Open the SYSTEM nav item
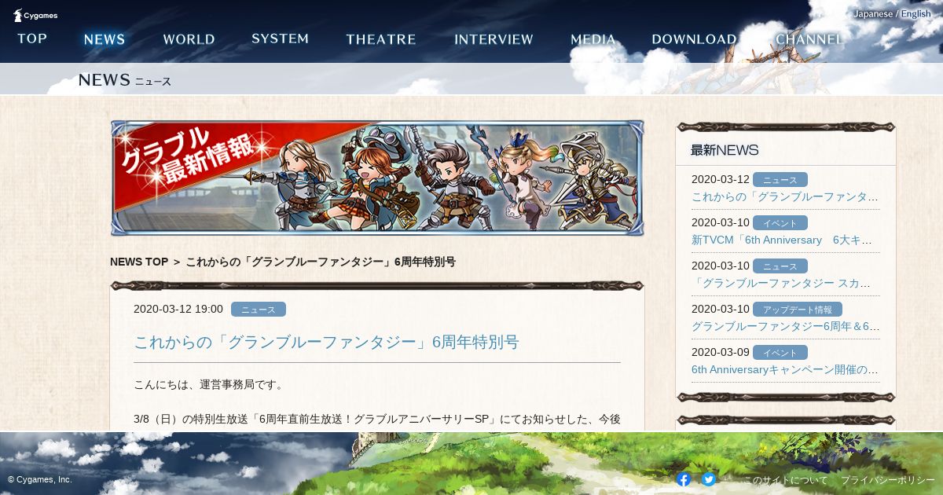 (x=280, y=38)
